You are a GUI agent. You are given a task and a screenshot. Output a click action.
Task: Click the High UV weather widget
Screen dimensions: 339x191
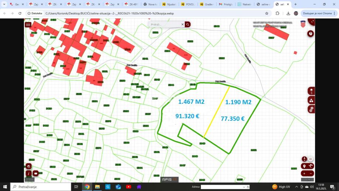(281, 187)
